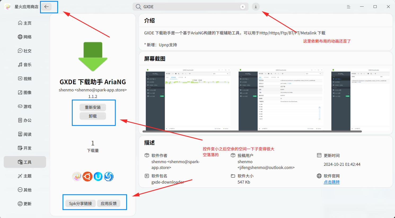
Task: Click the Spk分享链接 button
Action: [x=81, y=203]
